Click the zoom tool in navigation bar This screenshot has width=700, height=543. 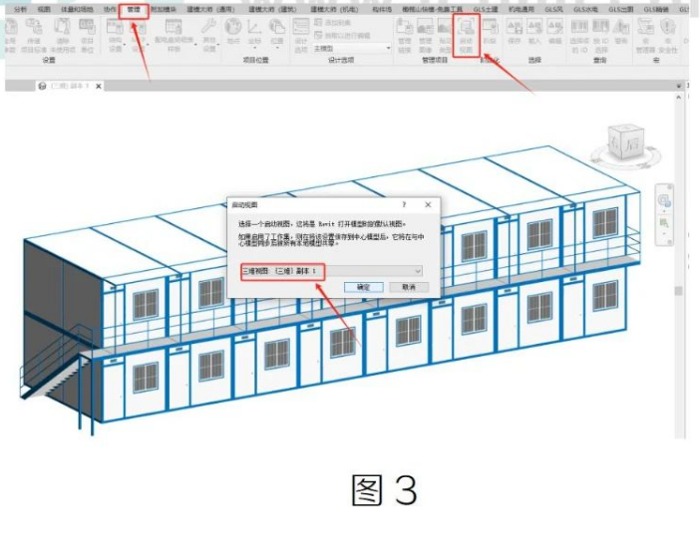point(664,222)
